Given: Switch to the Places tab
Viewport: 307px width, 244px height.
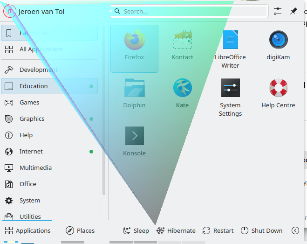Looking at the screenshot, I should coord(80,230).
